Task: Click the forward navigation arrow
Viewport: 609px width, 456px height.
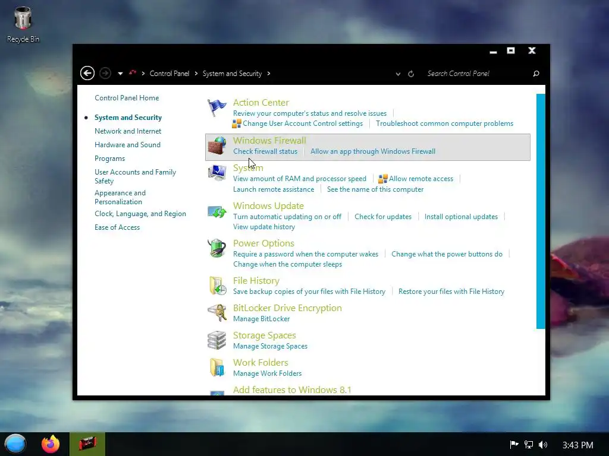Action: tap(105, 73)
